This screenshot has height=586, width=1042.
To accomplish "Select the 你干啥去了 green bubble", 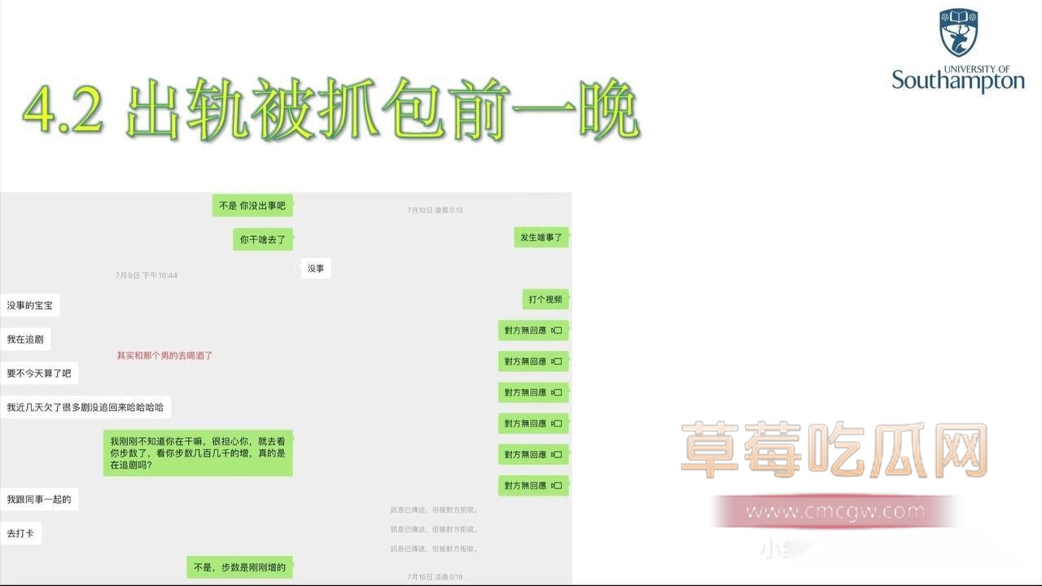I will click(262, 239).
